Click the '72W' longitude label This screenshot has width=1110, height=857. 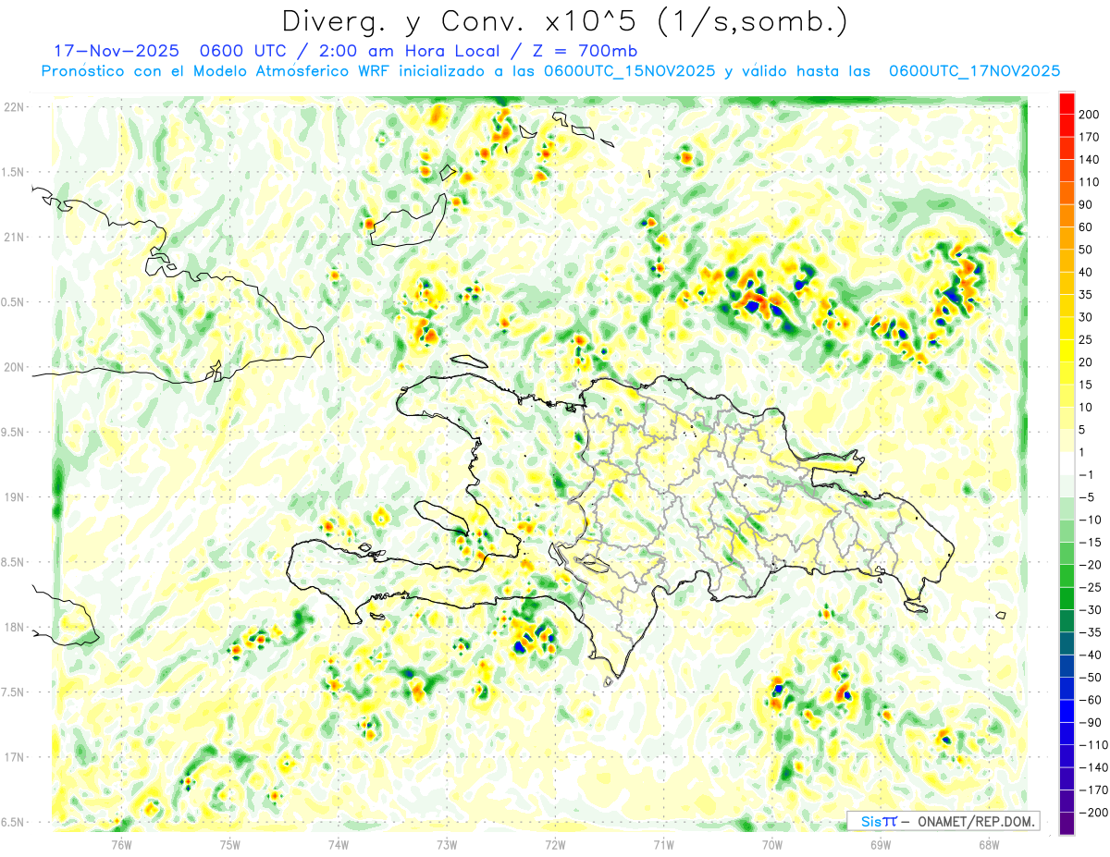[x=555, y=844]
